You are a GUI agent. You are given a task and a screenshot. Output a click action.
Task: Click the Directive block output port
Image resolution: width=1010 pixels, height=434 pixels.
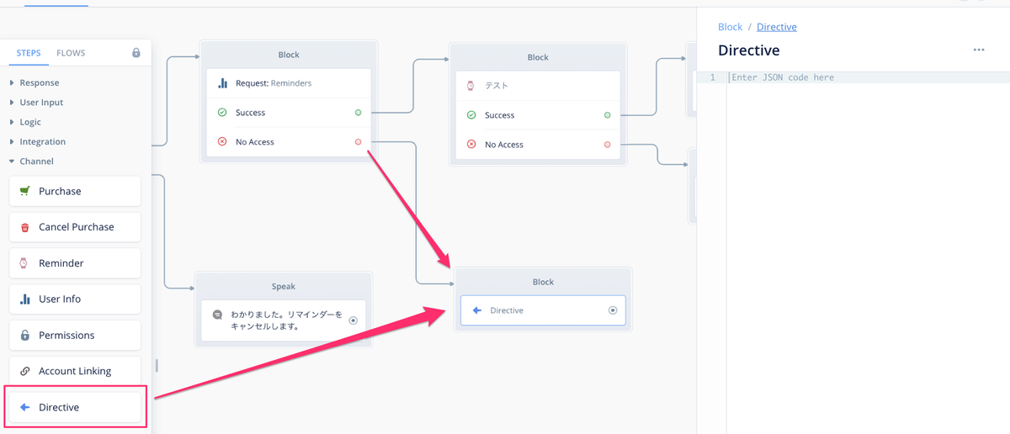613,310
